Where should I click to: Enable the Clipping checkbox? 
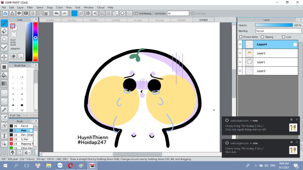click(x=262, y=37)
